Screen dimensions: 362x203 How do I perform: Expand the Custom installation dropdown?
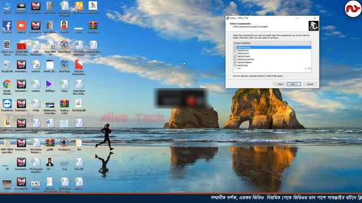tap(272, 43)
